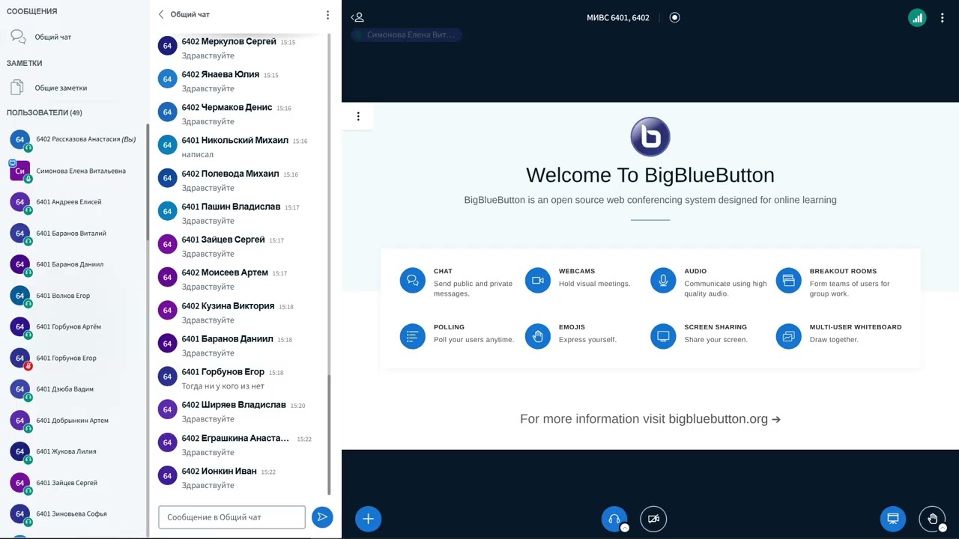Image resolution: width=959 pixels, height=539 pixels.
Task: Open the options menu at top right
Action: point(943,18)
